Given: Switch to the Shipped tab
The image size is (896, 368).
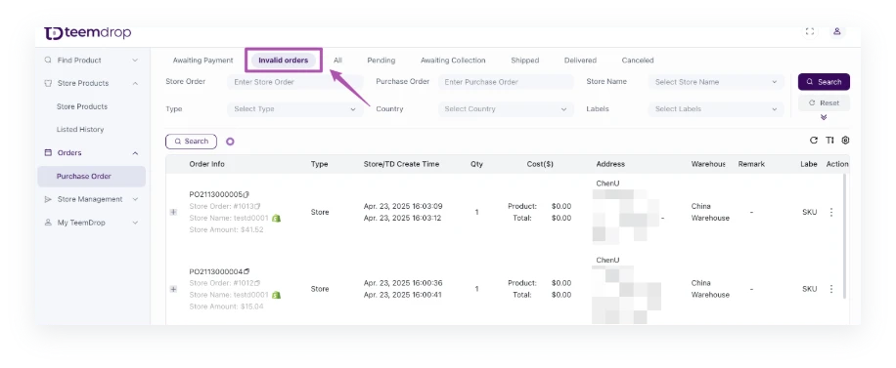Looking at the screenshot, I should (x=524, y=61).
